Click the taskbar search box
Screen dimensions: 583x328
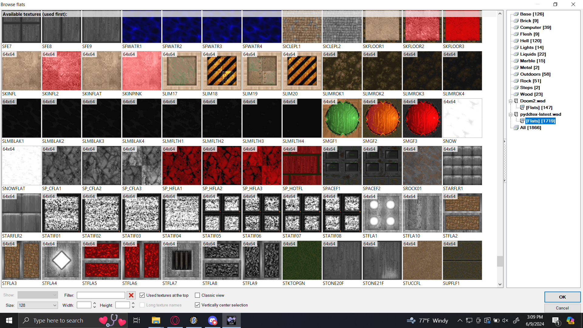[73, 320]
